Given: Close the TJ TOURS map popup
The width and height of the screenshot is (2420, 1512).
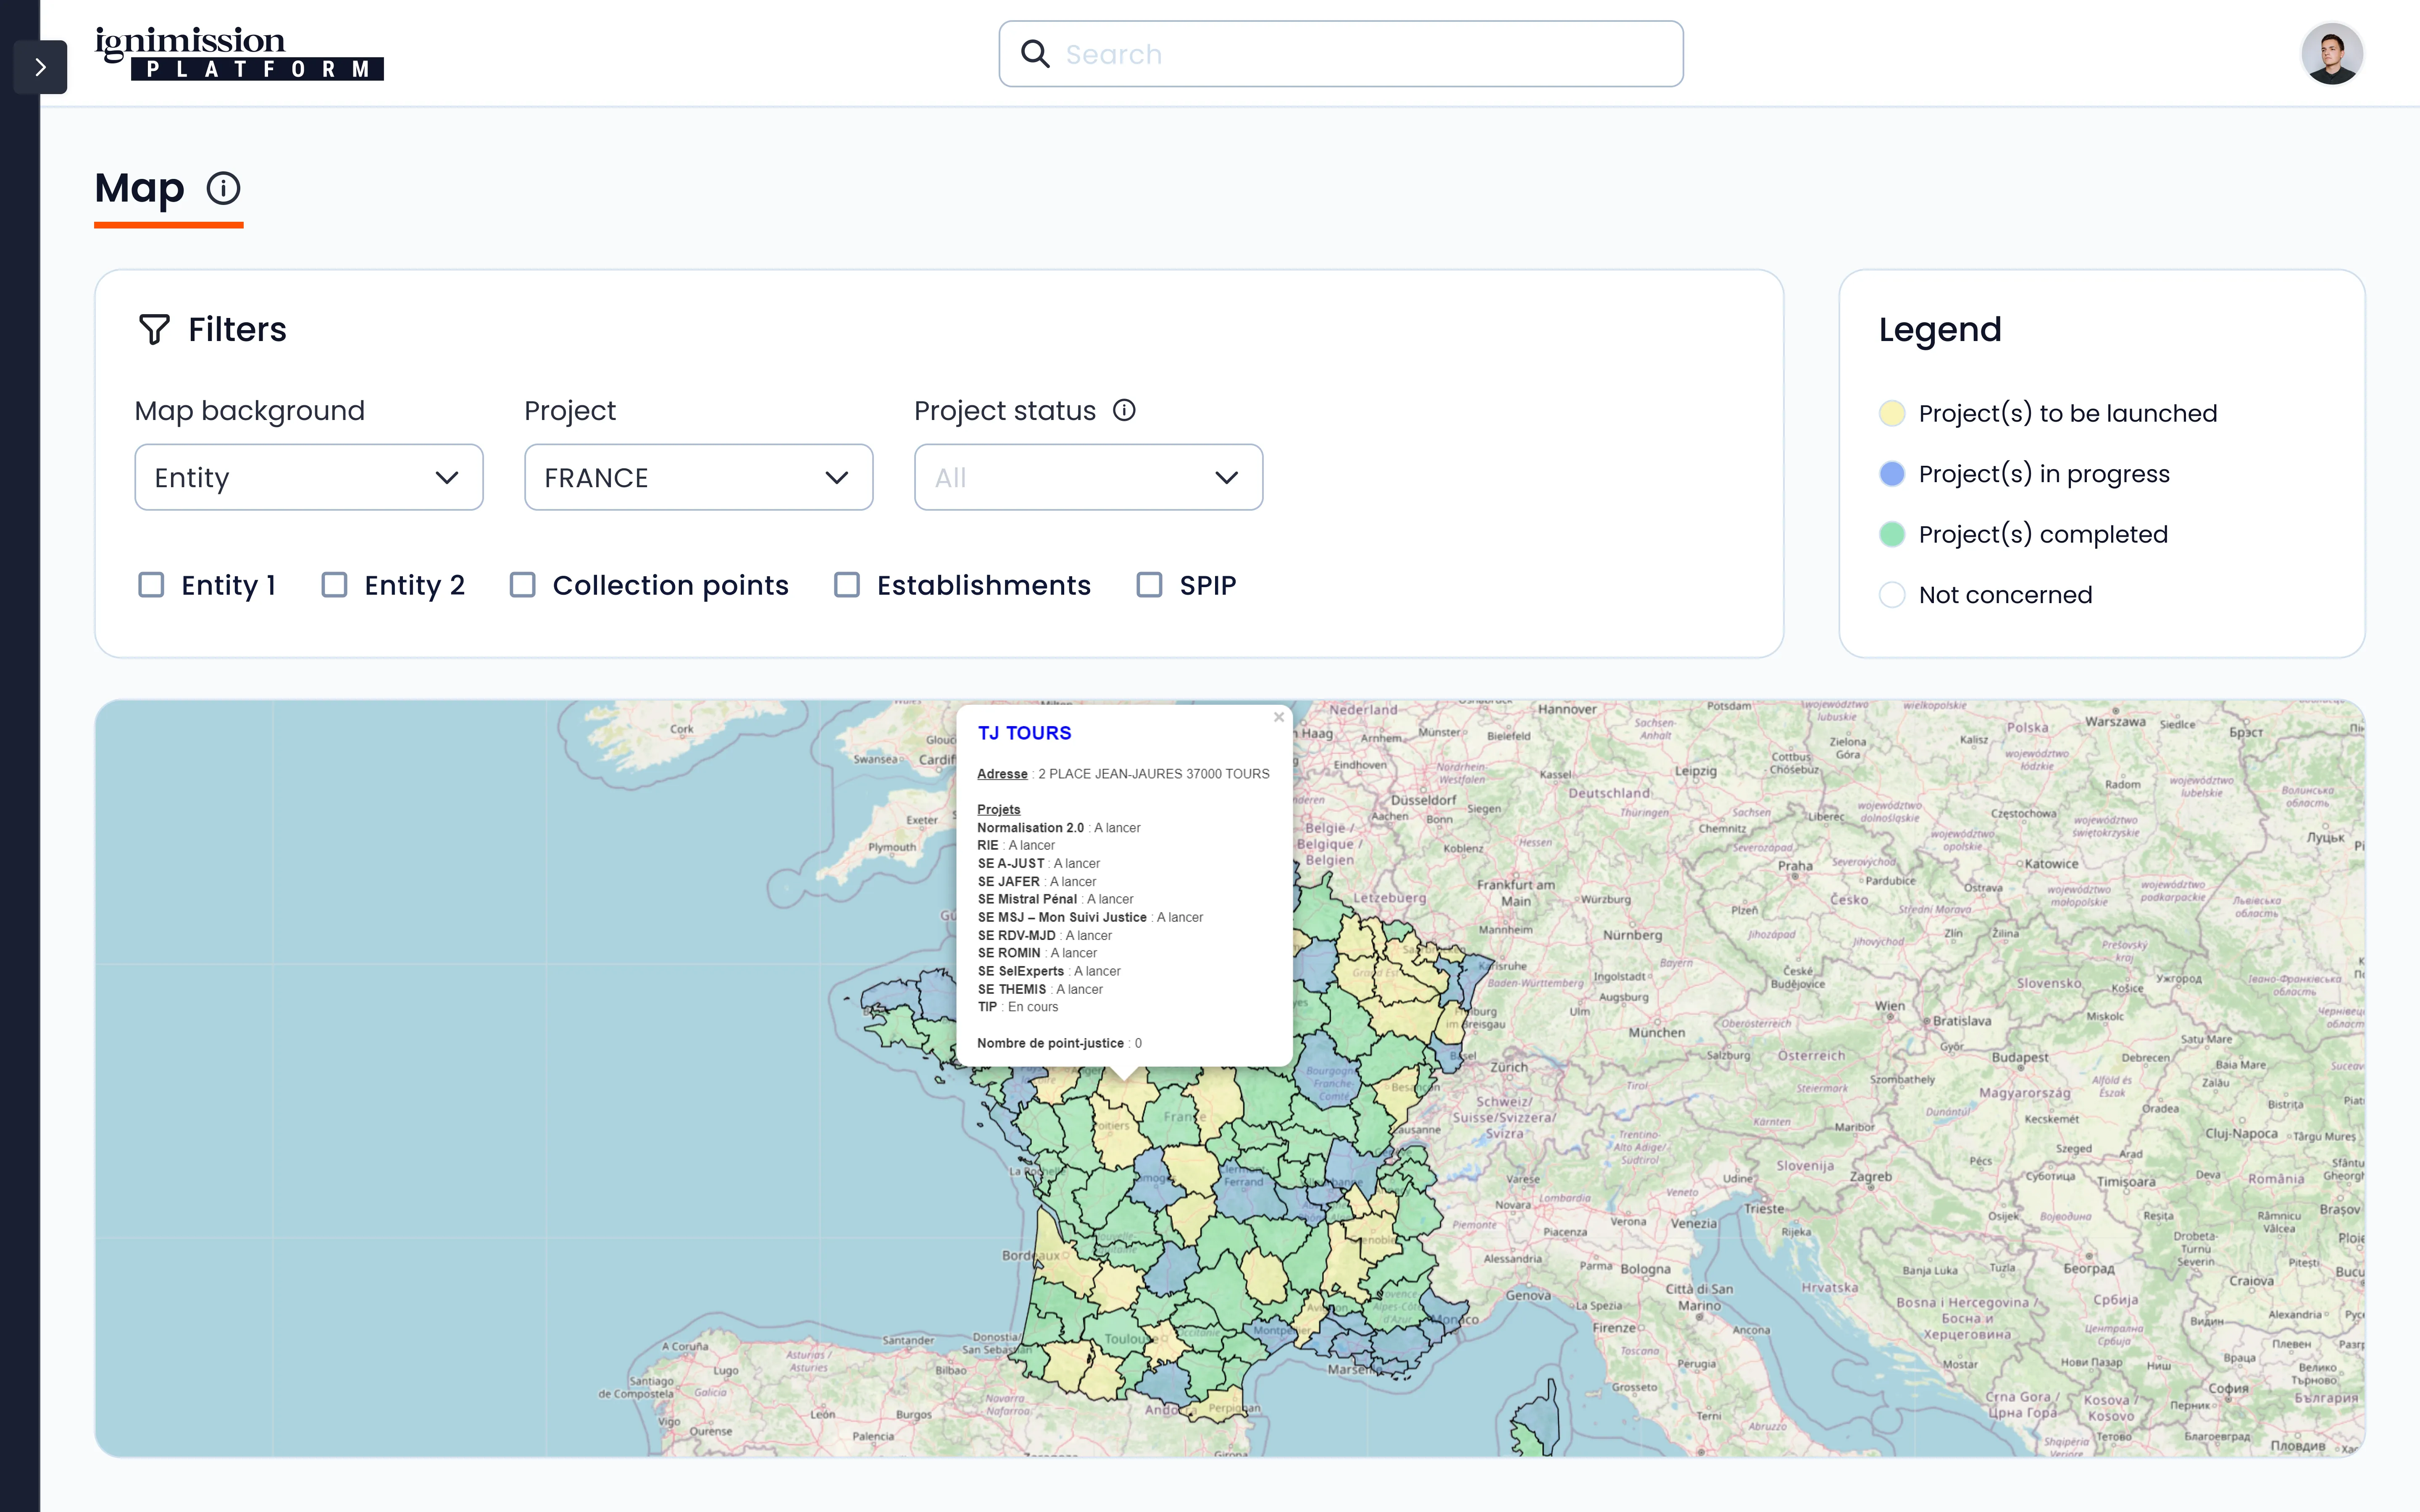Looking at the screenshot, I should tap(1278, 717).
